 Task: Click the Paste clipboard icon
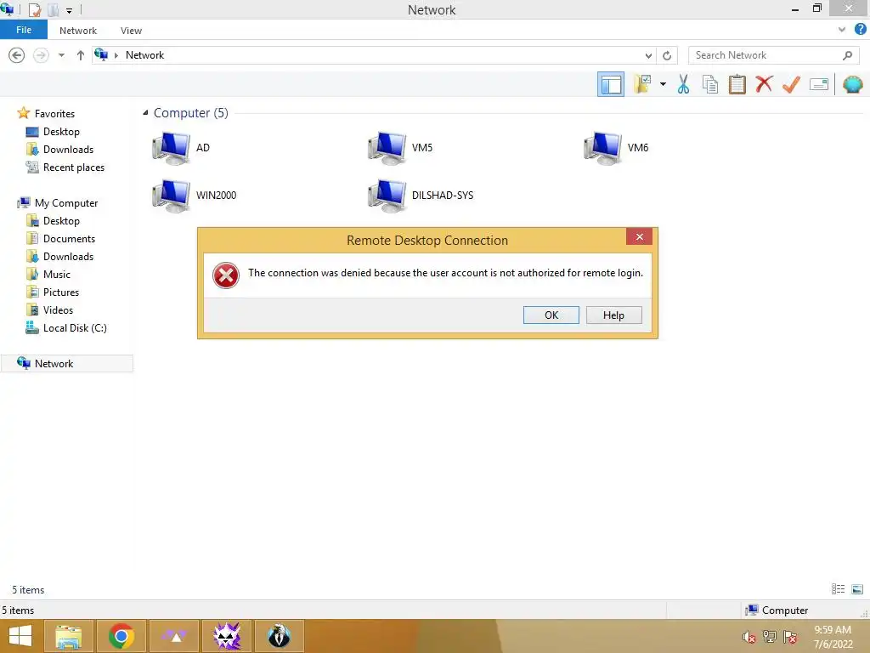[x=737, y=84]
